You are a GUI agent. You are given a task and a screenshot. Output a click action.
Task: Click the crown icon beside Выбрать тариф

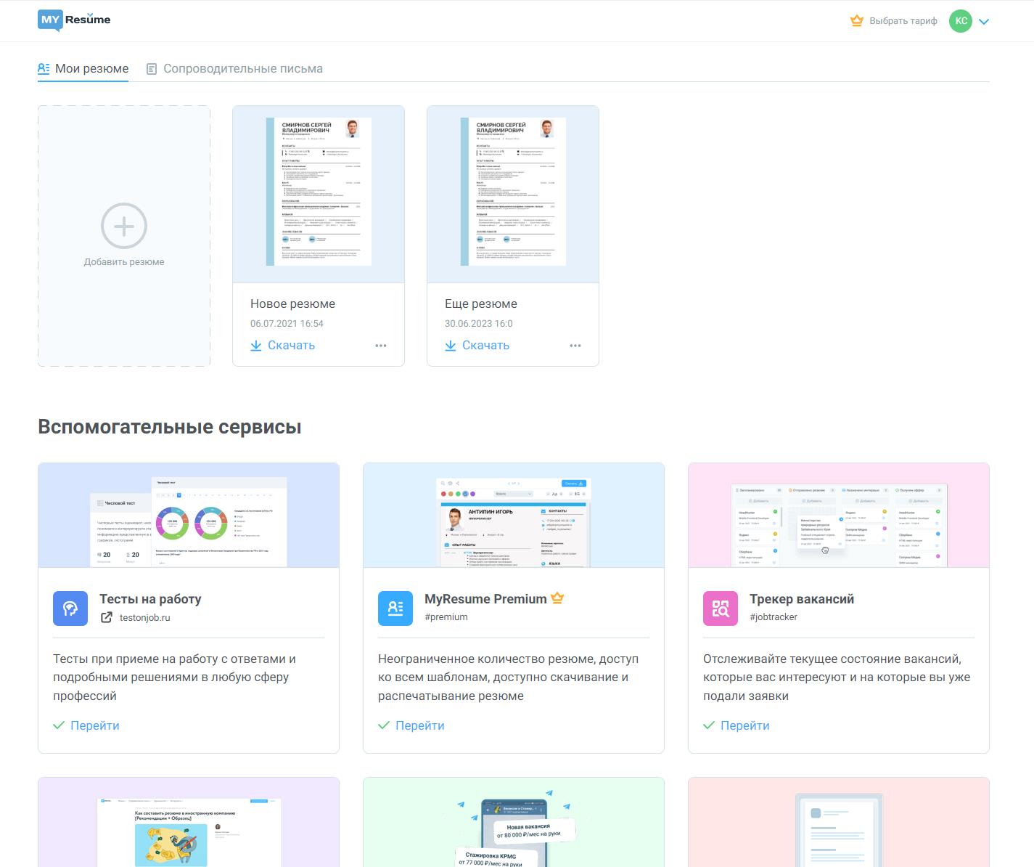(x=857, y=21)
